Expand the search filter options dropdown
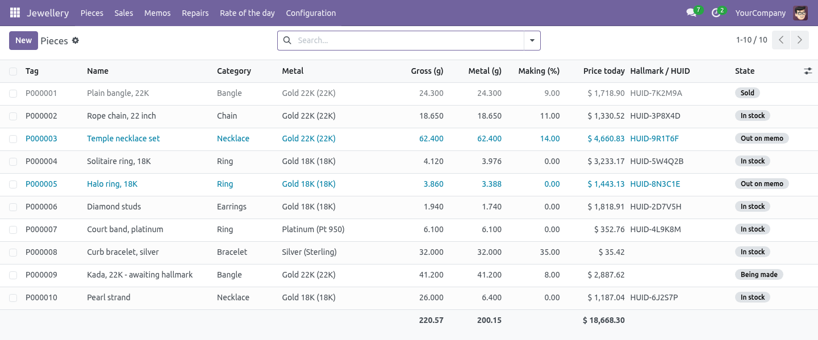The width and height of the screenshot is (818, 340). (532, 40)
